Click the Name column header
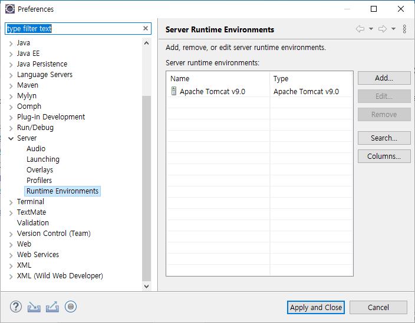The image size is (415, 323). pos(218,78)
